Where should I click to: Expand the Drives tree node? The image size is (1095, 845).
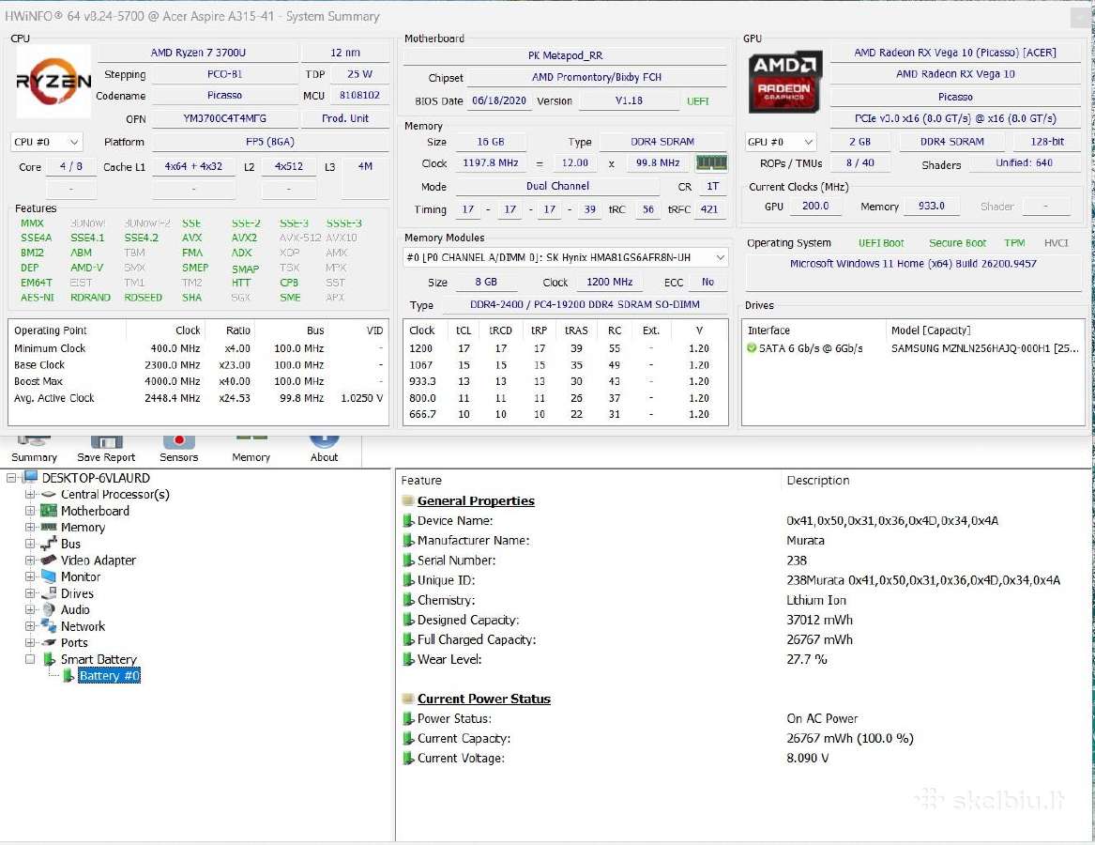[x=30, y=593]
